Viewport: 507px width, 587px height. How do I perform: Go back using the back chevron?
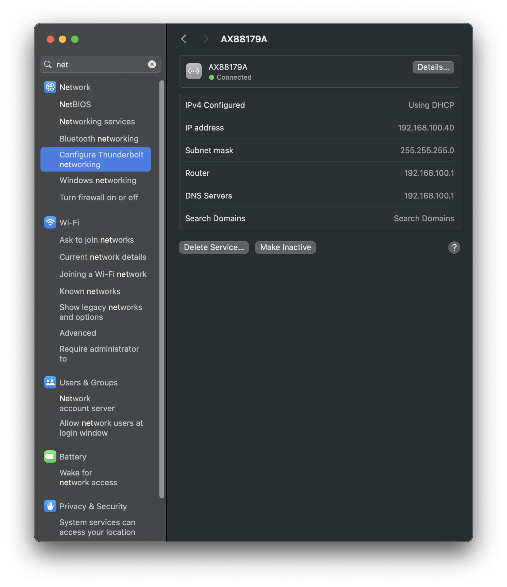coord(184,39)
